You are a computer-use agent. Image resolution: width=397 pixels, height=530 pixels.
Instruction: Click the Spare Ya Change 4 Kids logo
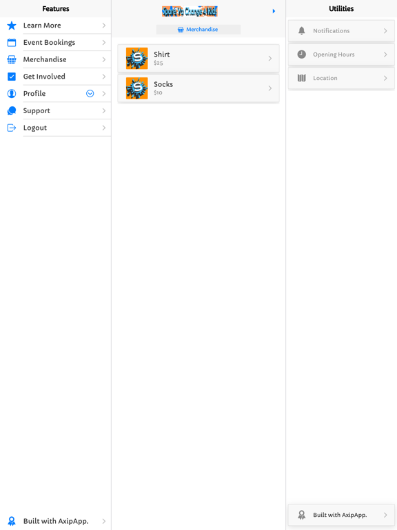pyautogui.click(x=190, y=11)
